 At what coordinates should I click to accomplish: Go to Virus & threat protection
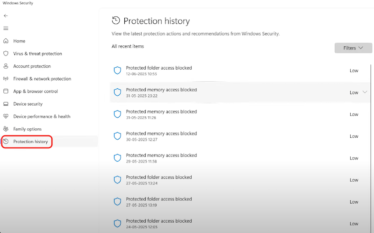pos(37,54)
